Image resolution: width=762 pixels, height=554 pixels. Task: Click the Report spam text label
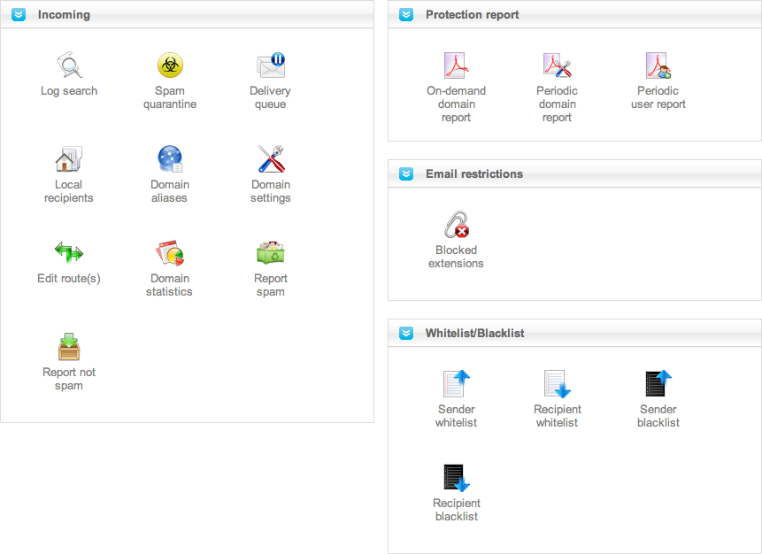click(271, 285)
